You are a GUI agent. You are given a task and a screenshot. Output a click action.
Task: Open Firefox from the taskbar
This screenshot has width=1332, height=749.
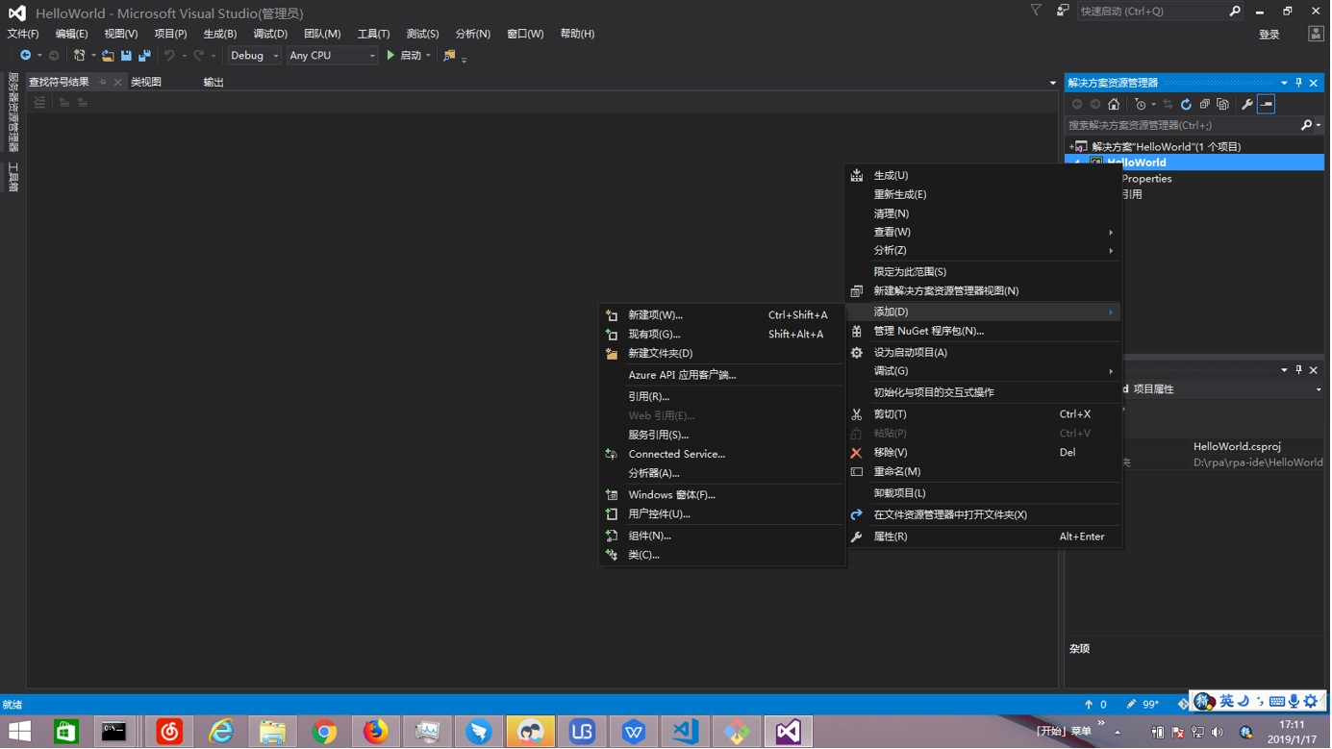coord(376,732)
